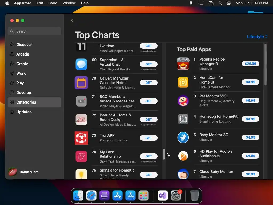The height and width of the screenshot is (205, 273).
Task: Buy Baby Monitor 3G for $4.99
Action: pyautogui.click(x=250, y=137)
